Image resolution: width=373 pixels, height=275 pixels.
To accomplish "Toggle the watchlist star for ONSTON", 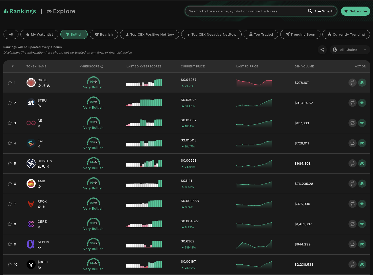I will coord(10,163).
